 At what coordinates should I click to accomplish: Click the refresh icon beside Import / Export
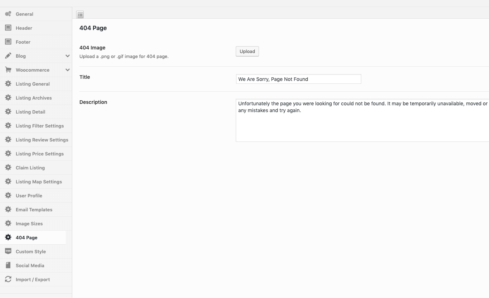tap(8, 279)
